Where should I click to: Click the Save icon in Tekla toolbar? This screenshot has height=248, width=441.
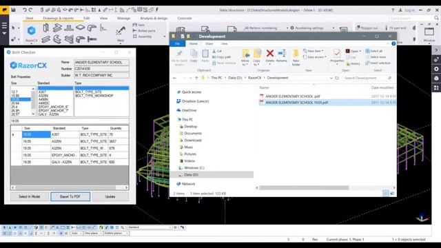click(13, 10)
